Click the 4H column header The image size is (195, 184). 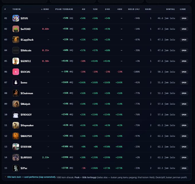(x=83, y=9)
